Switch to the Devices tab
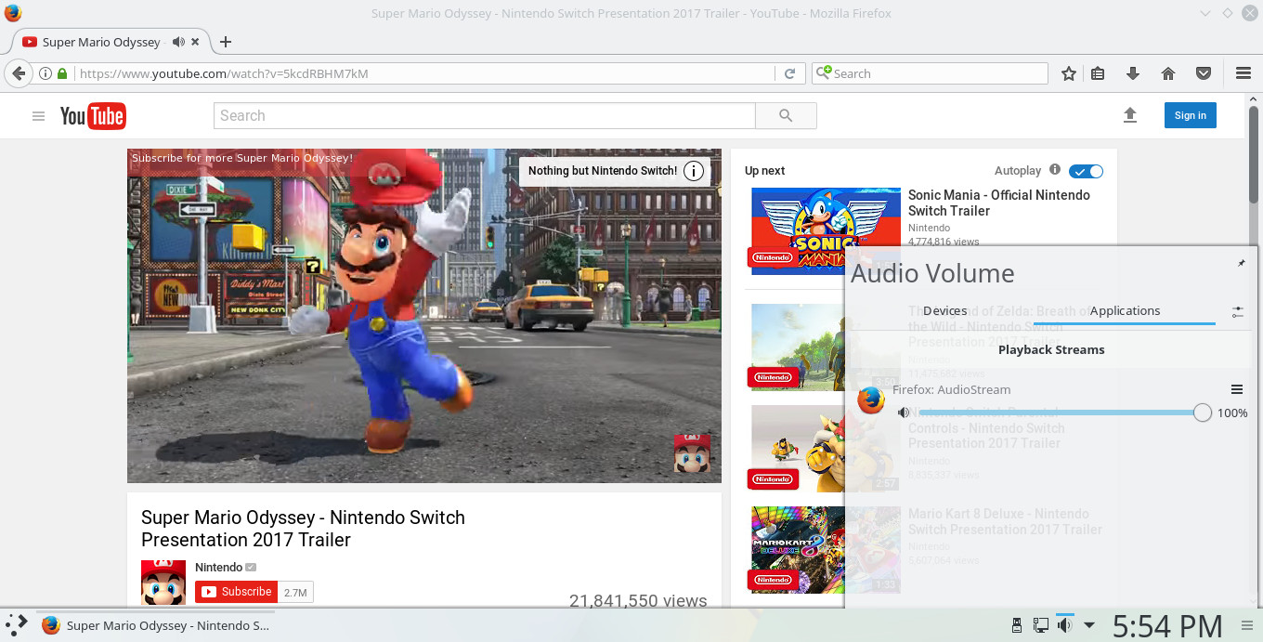This screenshot has width=1263, height=642. tap(945, 310)
